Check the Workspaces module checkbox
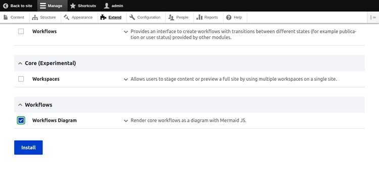 [x=21, y=79]
